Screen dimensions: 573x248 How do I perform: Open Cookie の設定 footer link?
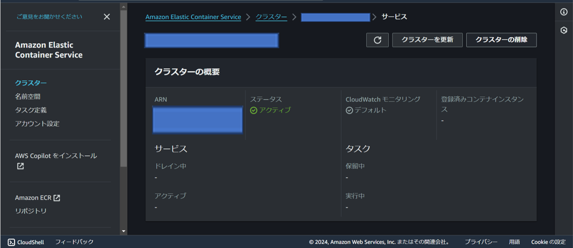point(548,242)
